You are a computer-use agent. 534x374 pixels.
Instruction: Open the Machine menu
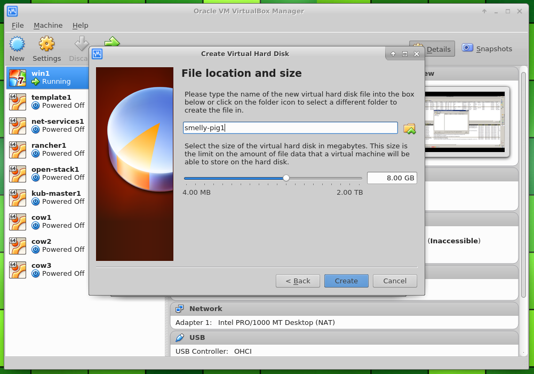(48, 25)
